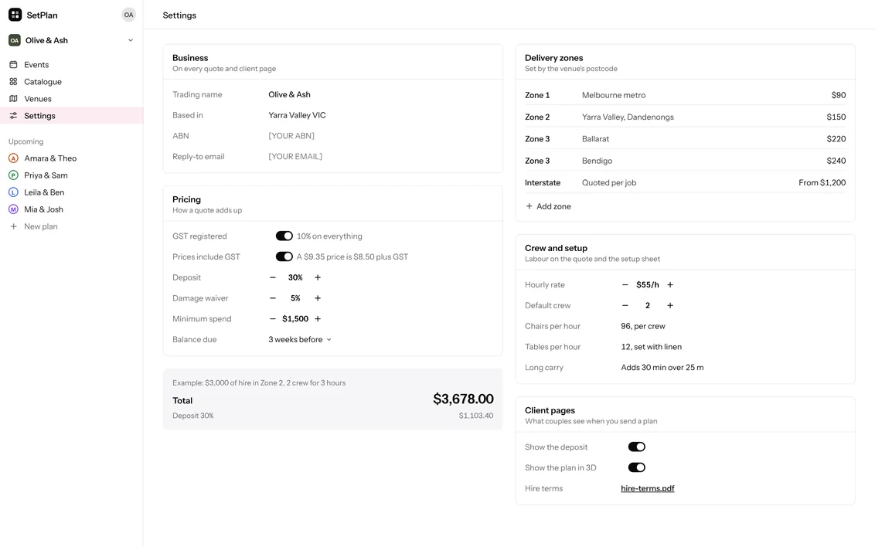Image resolution: width=875 pixels, height=547 pixels.
Task: Increase the Deposit percentage
Action: 318,277
